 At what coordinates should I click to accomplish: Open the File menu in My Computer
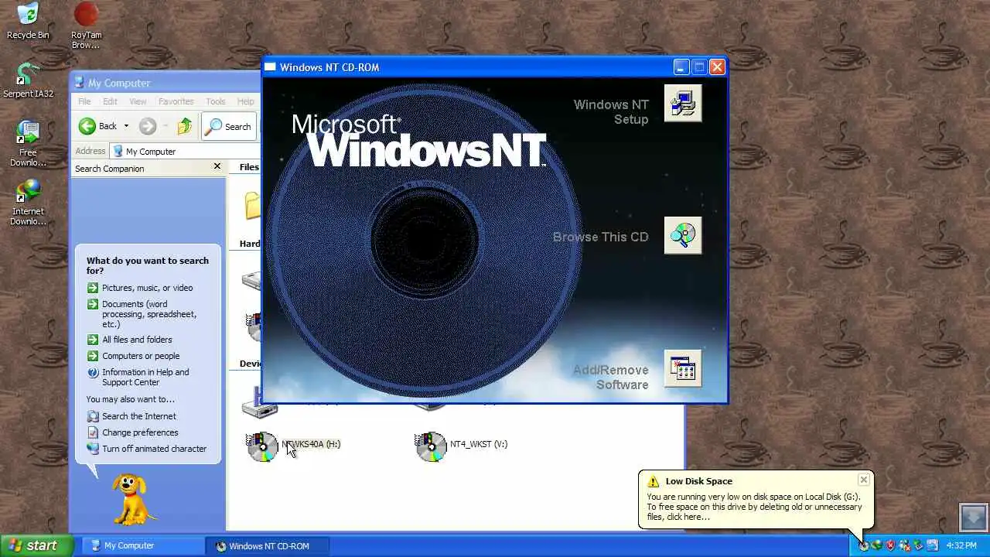(84, 101)
